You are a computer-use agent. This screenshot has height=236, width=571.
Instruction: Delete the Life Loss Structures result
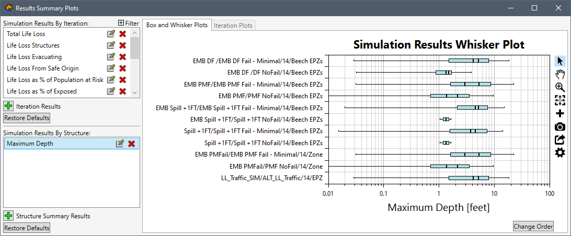point(123,45)
